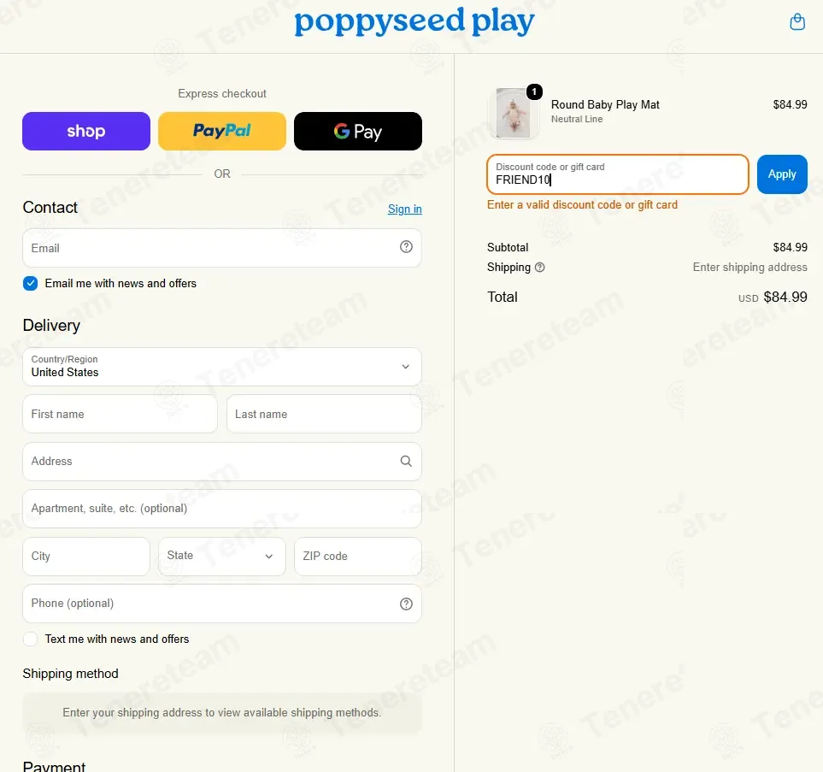Click the Shipping method heading

70,674
